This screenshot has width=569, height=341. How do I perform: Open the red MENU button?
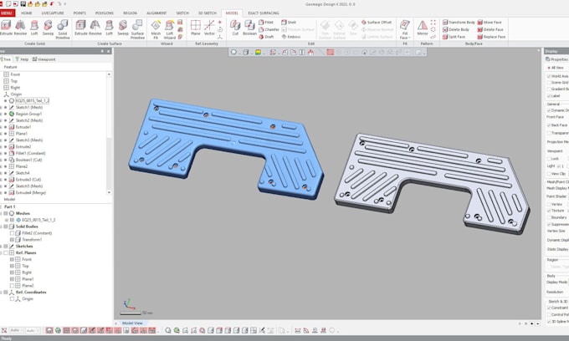pyautogui.click(x=7, y=13)
